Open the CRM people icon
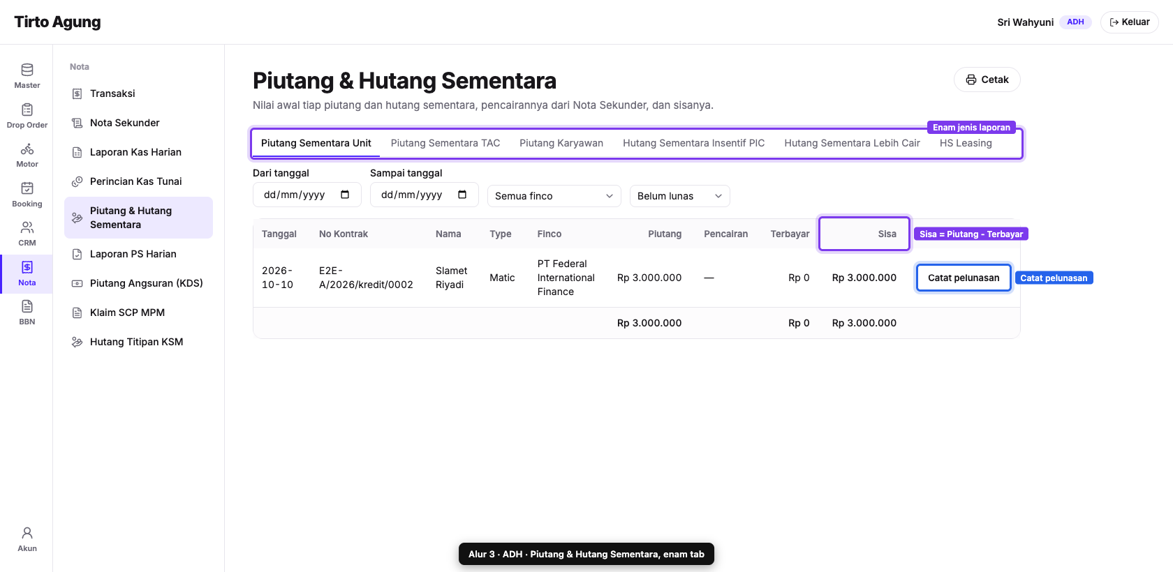The width and height of the screenshot is (1173, 572). coord(27,227)
